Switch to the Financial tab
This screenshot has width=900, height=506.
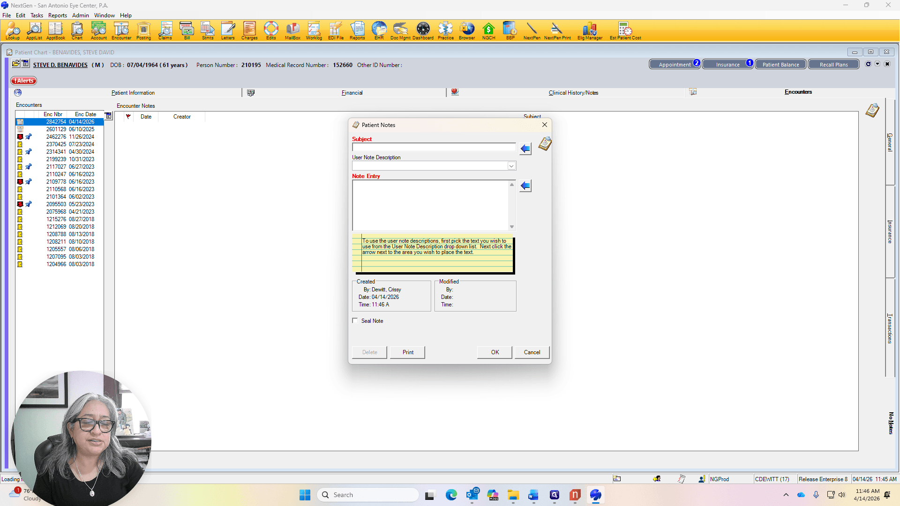(x=352, y=93)
